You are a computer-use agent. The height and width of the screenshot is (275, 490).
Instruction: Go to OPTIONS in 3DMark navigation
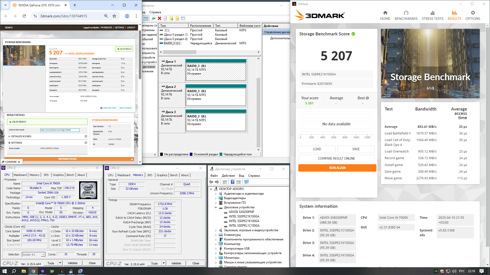[473, 15]
